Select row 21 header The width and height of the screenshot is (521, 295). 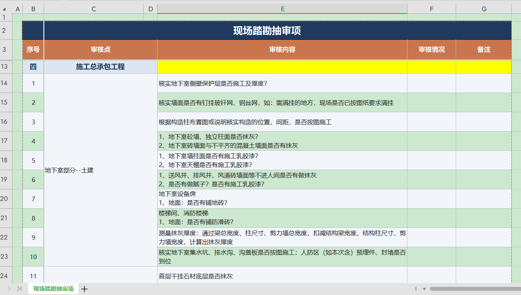6,218
